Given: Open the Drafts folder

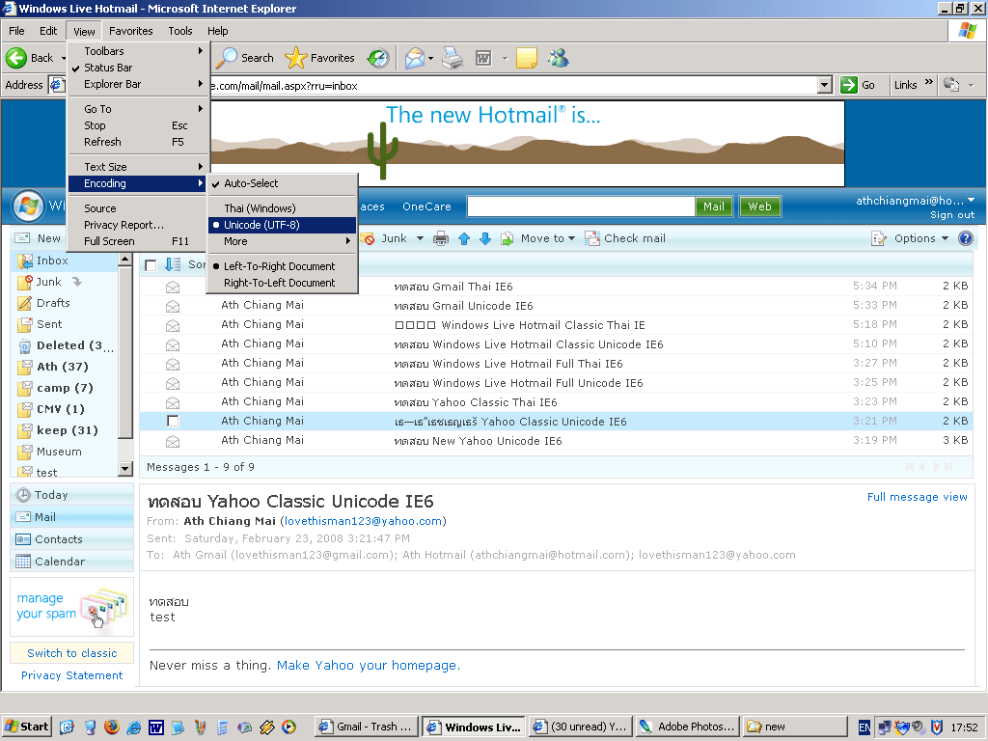Looking at the screenshot, I should click(53, 303).
